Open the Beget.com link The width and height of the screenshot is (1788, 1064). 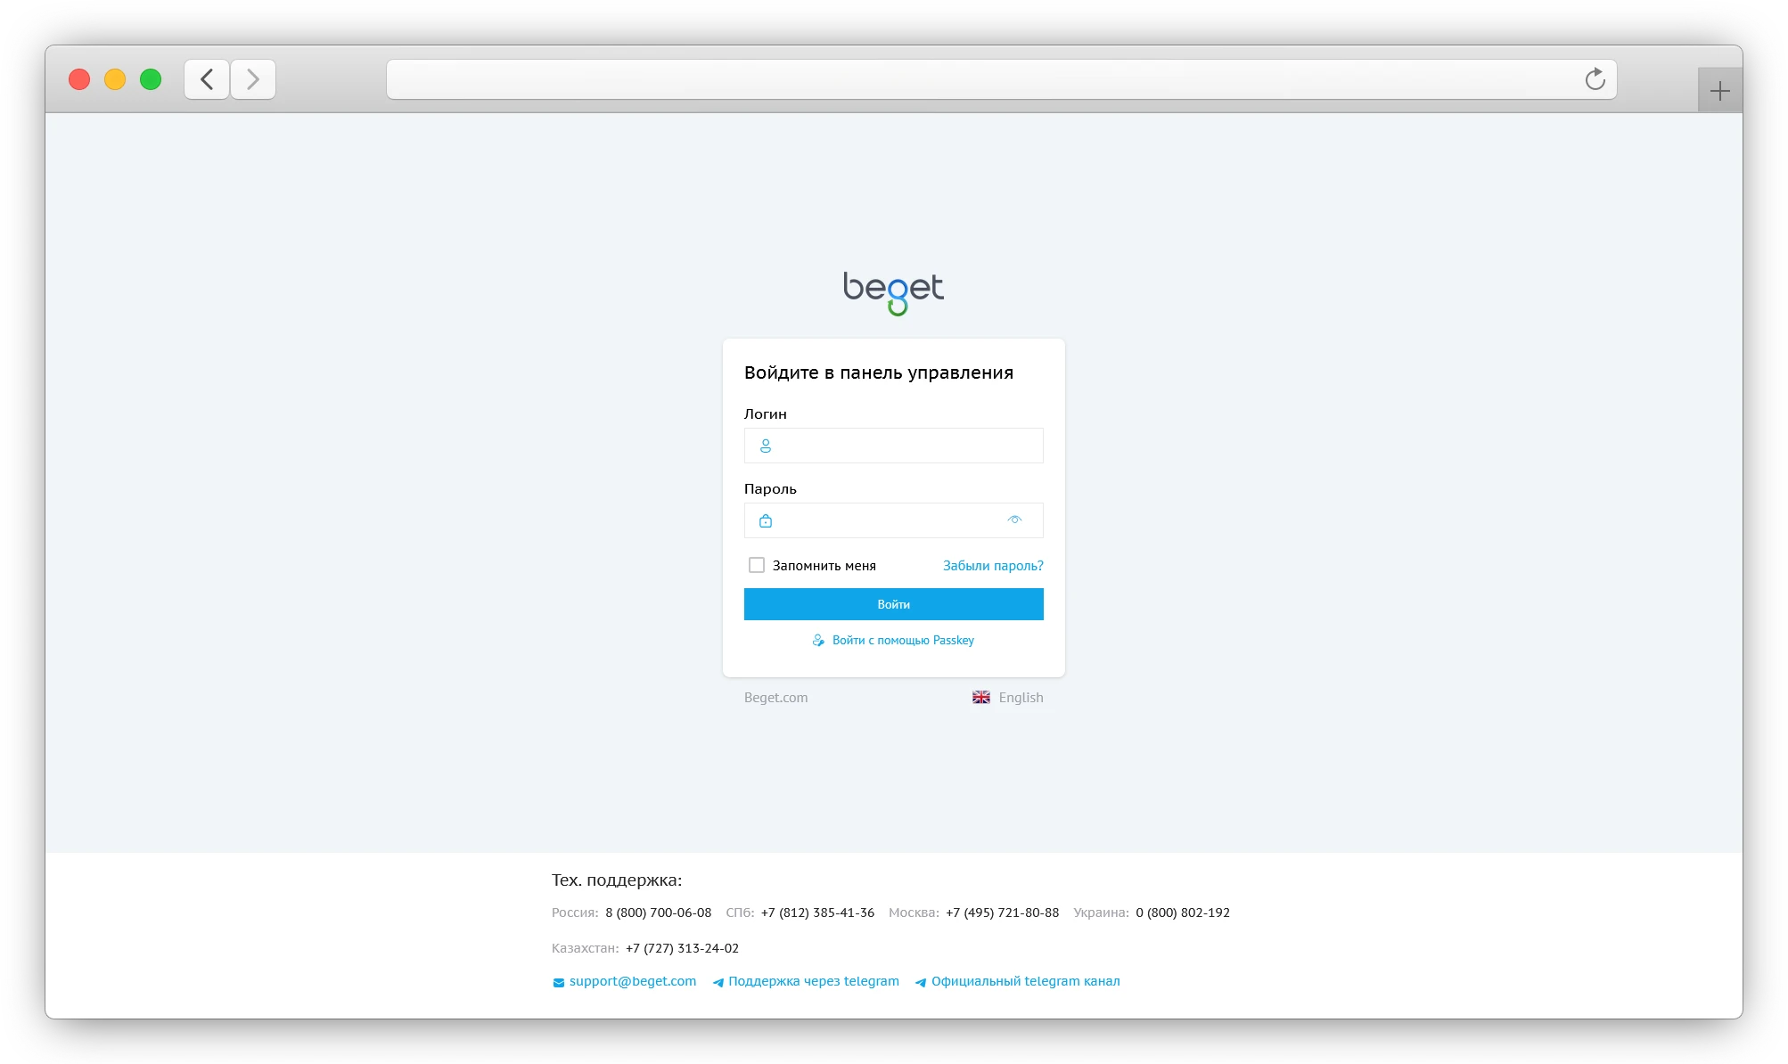(x=775, y=698)
